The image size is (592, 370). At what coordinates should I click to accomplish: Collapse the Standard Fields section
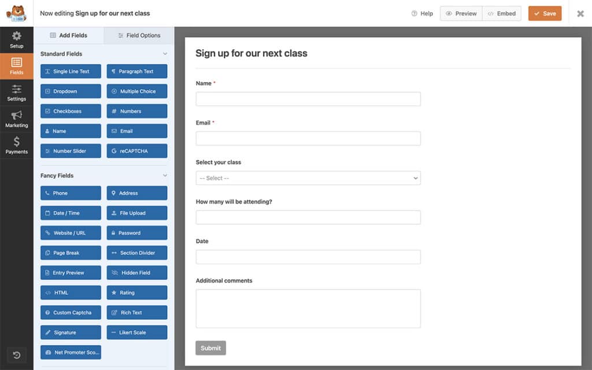point(165,54)
